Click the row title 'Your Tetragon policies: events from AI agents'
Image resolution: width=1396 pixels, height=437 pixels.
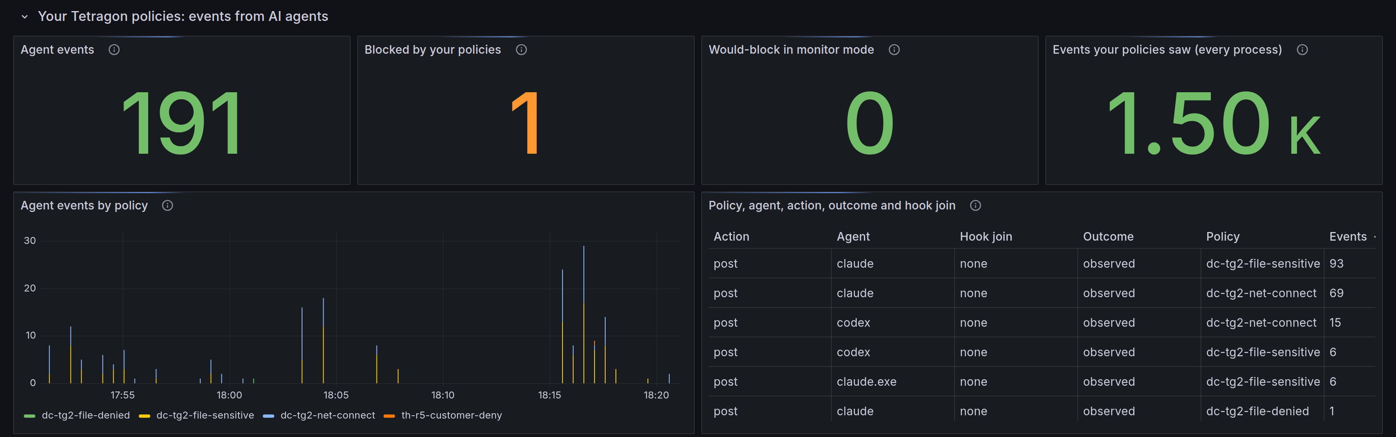(183, 17)
